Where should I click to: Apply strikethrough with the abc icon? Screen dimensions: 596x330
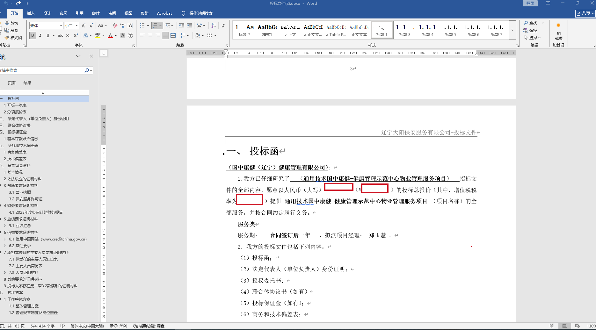61,35
